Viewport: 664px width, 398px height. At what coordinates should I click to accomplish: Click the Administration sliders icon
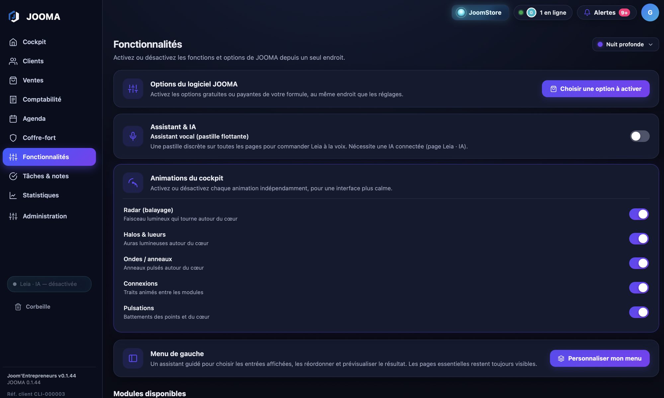coord(13,216)
